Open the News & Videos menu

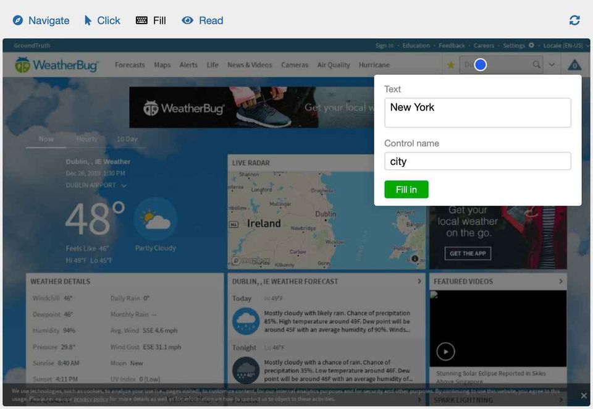[250, 65]
